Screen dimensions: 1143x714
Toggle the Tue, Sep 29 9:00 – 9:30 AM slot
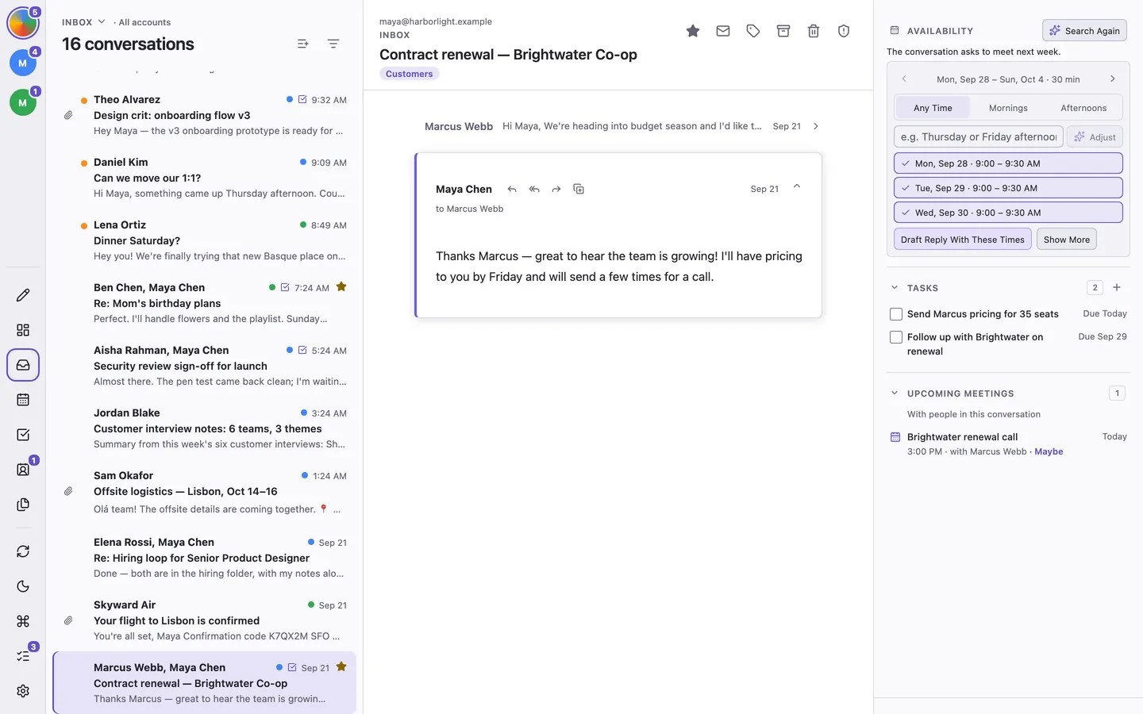pyautogui.click(x=1008, y=188)
